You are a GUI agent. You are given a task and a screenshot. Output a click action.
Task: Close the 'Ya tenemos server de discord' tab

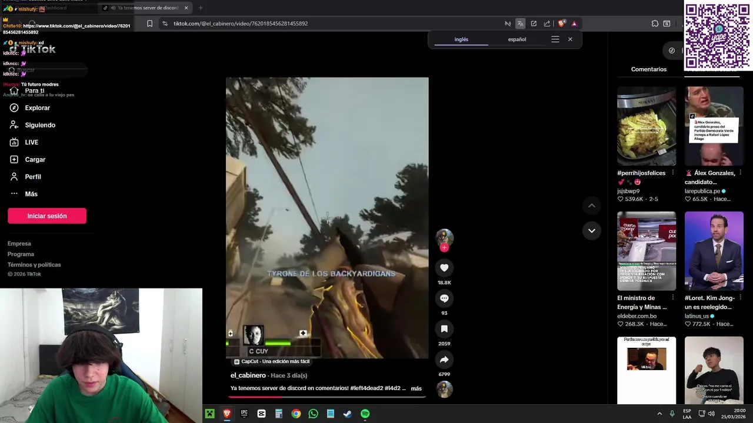(x=186, y=8)
